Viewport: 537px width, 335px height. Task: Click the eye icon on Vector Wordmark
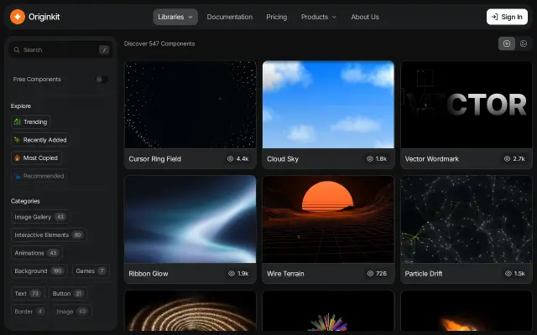pyautogui.click(x=507, y=159)
